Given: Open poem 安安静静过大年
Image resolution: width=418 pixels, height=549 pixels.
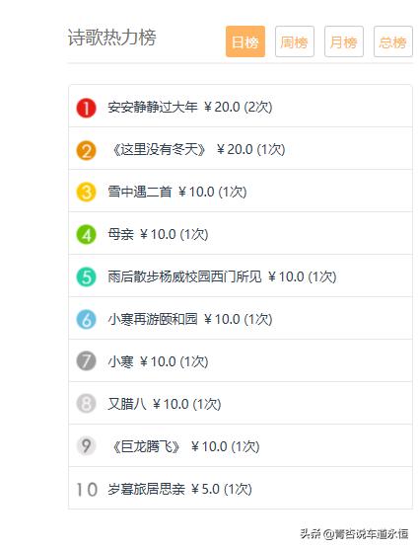Looking at the screenshot, I should 153,107.
